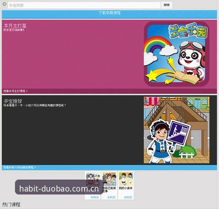
Task: Click the 多宝推荐 heading
Action: (x=13, y=101)
